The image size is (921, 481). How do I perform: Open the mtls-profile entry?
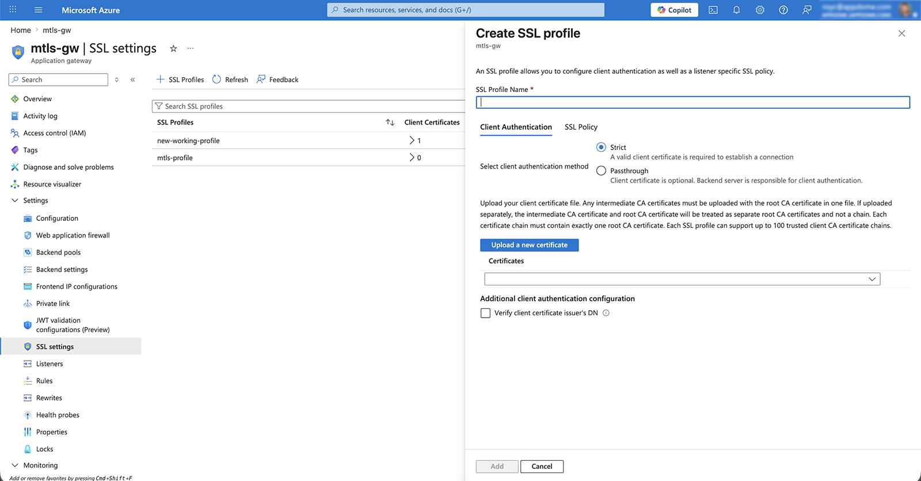tap(175, 158)
